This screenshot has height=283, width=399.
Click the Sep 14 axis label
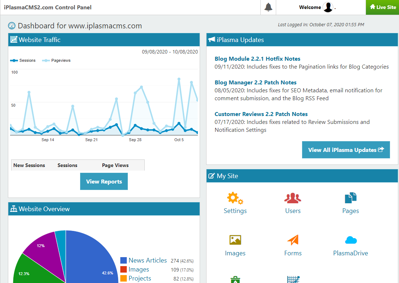[x=48, y=140]
